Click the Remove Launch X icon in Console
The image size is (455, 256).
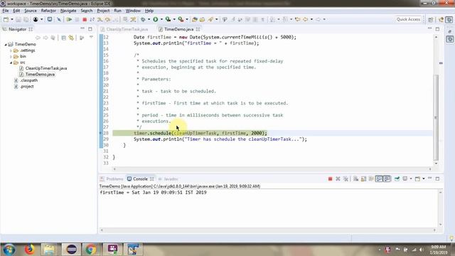338,178
